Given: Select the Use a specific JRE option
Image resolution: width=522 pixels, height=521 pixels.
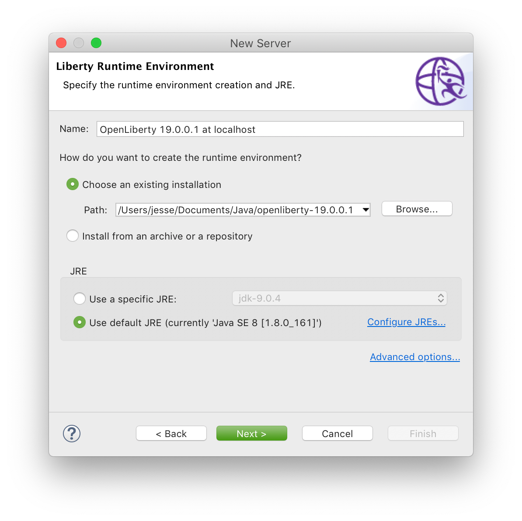Looking at the screenshot, I should [x=80, y=299].
